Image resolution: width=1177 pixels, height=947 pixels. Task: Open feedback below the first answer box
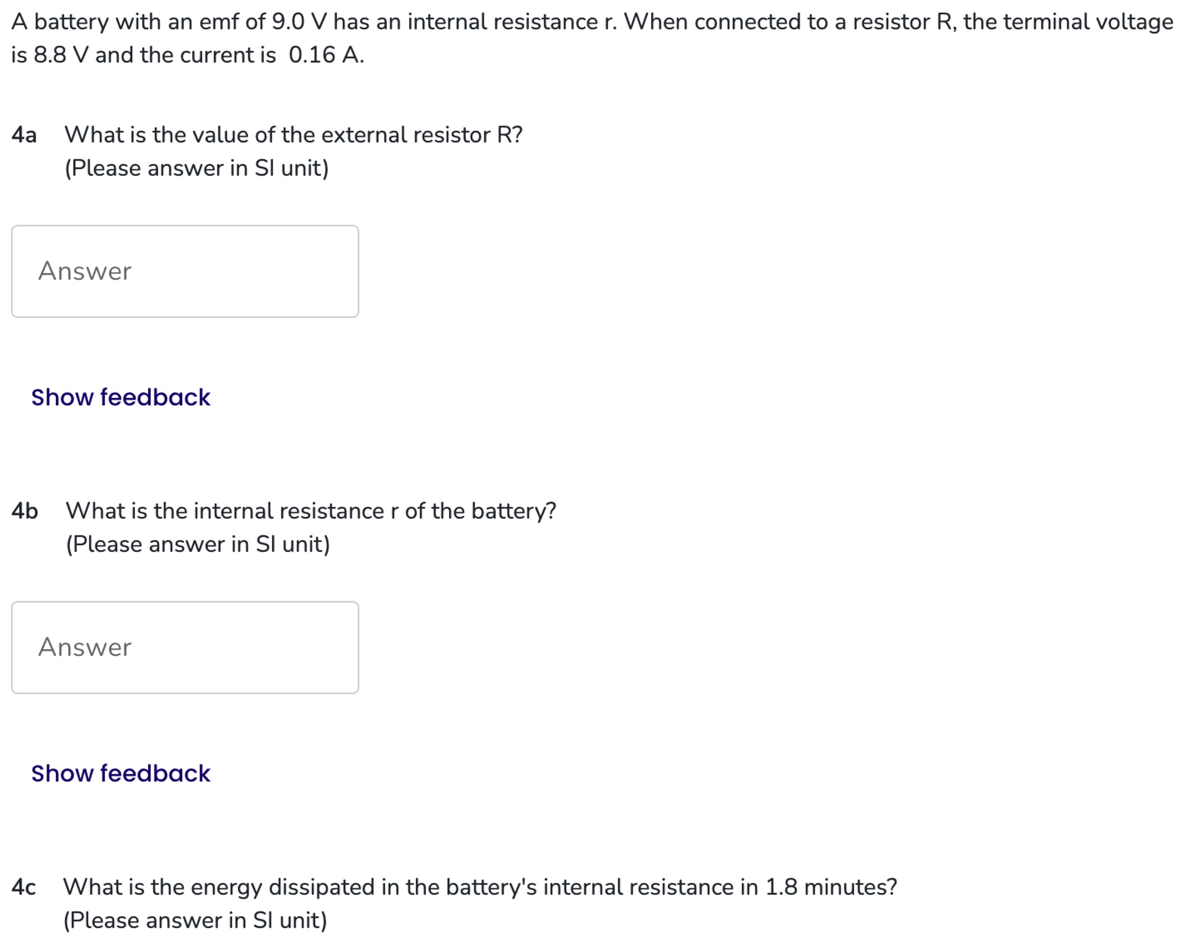pyautogui.click(x=121, y=397)
